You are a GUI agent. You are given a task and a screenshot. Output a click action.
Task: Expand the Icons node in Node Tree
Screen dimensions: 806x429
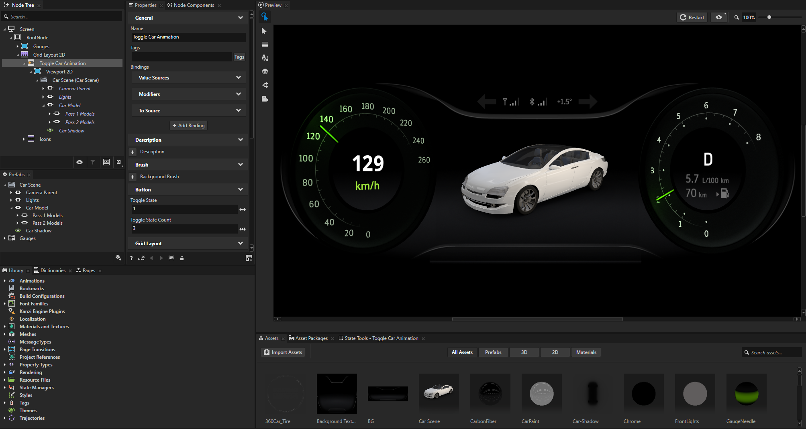[x=24, y=139]
